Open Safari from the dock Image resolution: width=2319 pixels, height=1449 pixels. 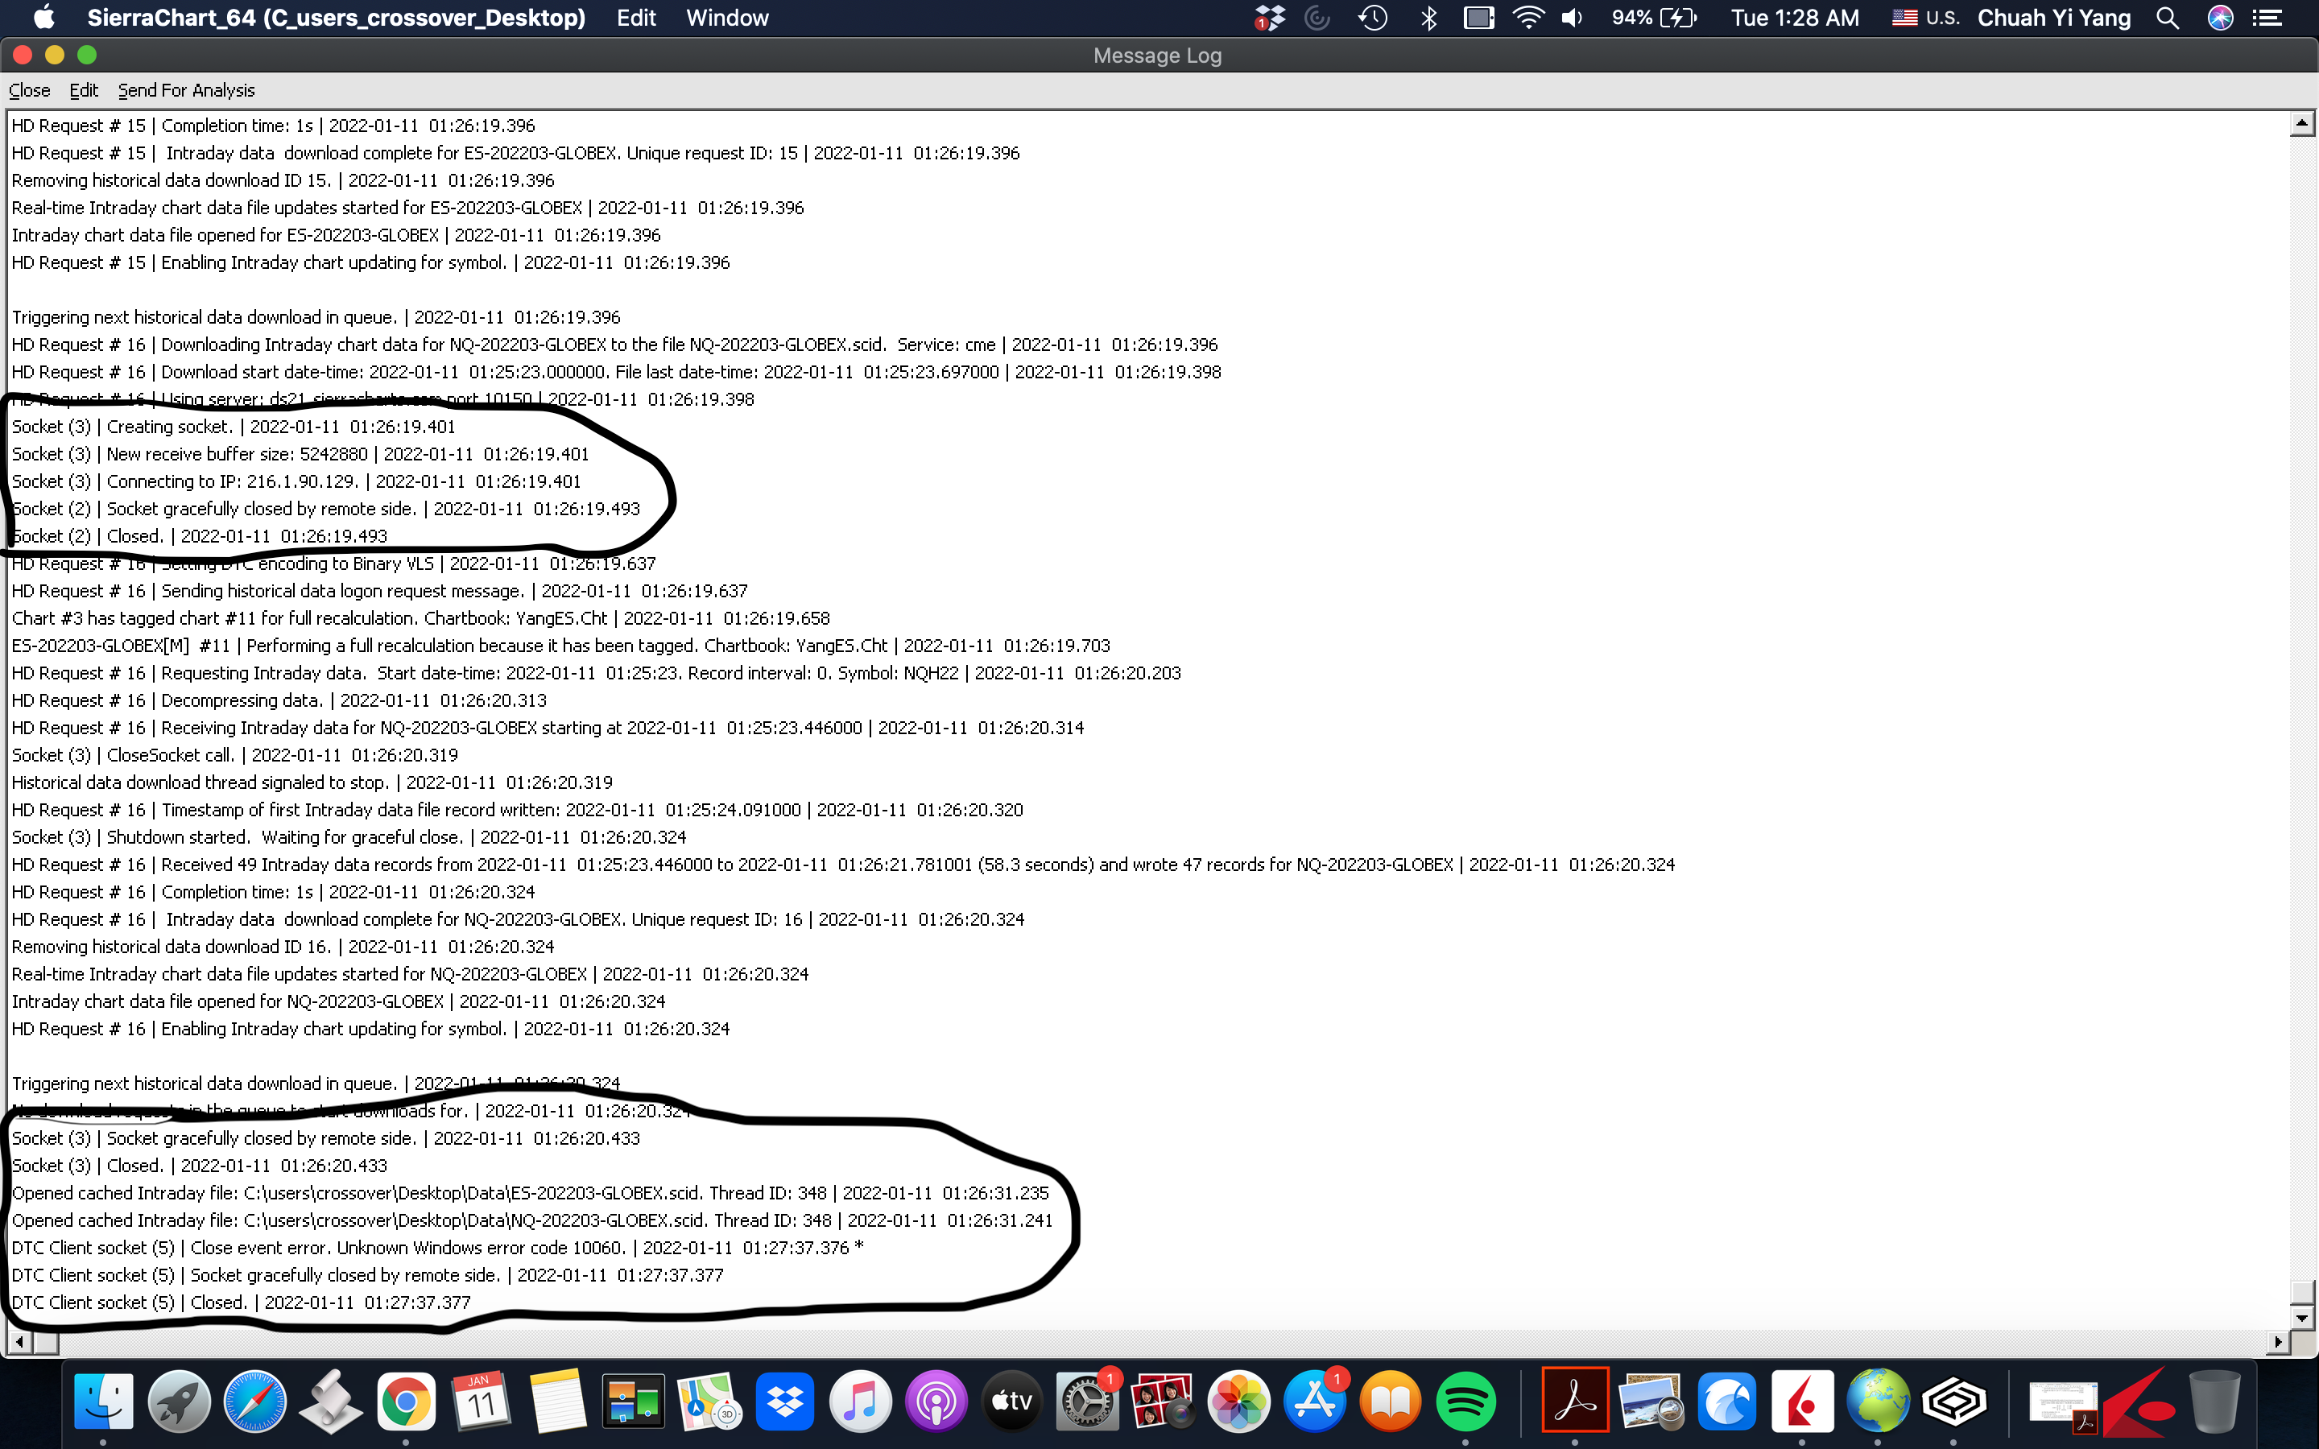(255, 1402)
